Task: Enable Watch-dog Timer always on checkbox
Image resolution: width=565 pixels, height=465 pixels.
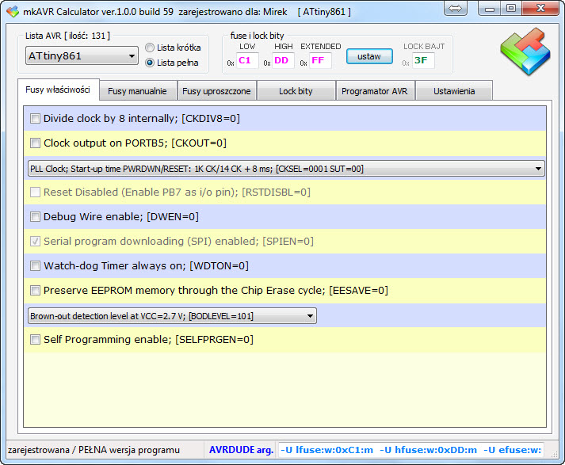Action: (x=35, y=266)
